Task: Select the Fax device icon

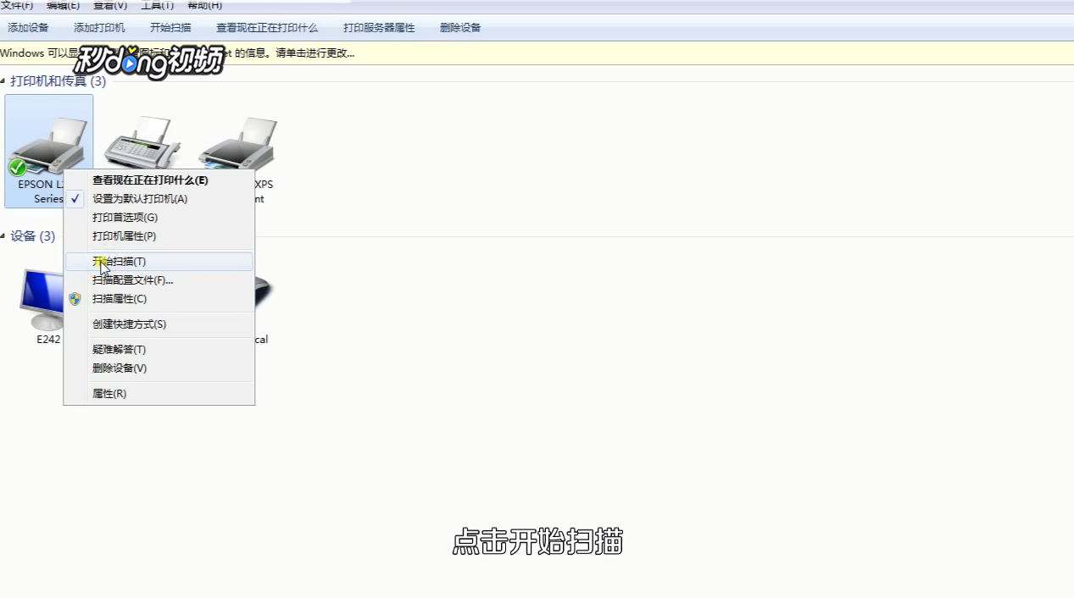Action: [x=142, y=144]
